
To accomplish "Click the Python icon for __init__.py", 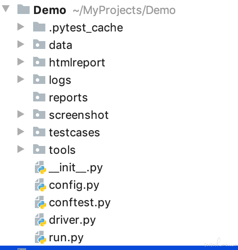I will pos(41,167).
